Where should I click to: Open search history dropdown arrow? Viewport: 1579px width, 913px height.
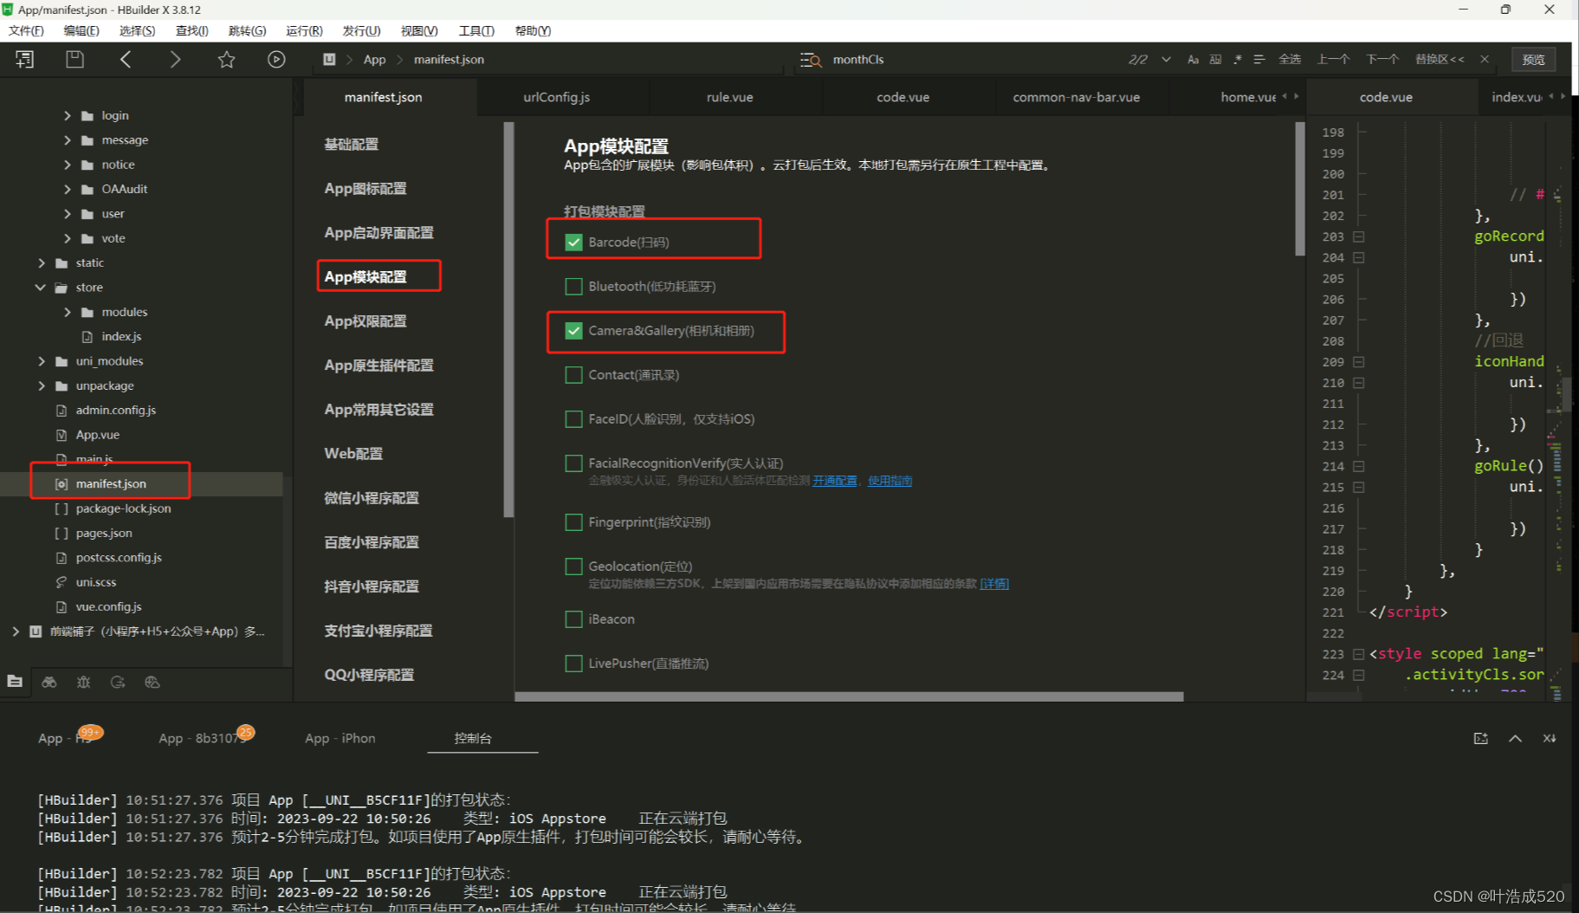pos(1166,59)
